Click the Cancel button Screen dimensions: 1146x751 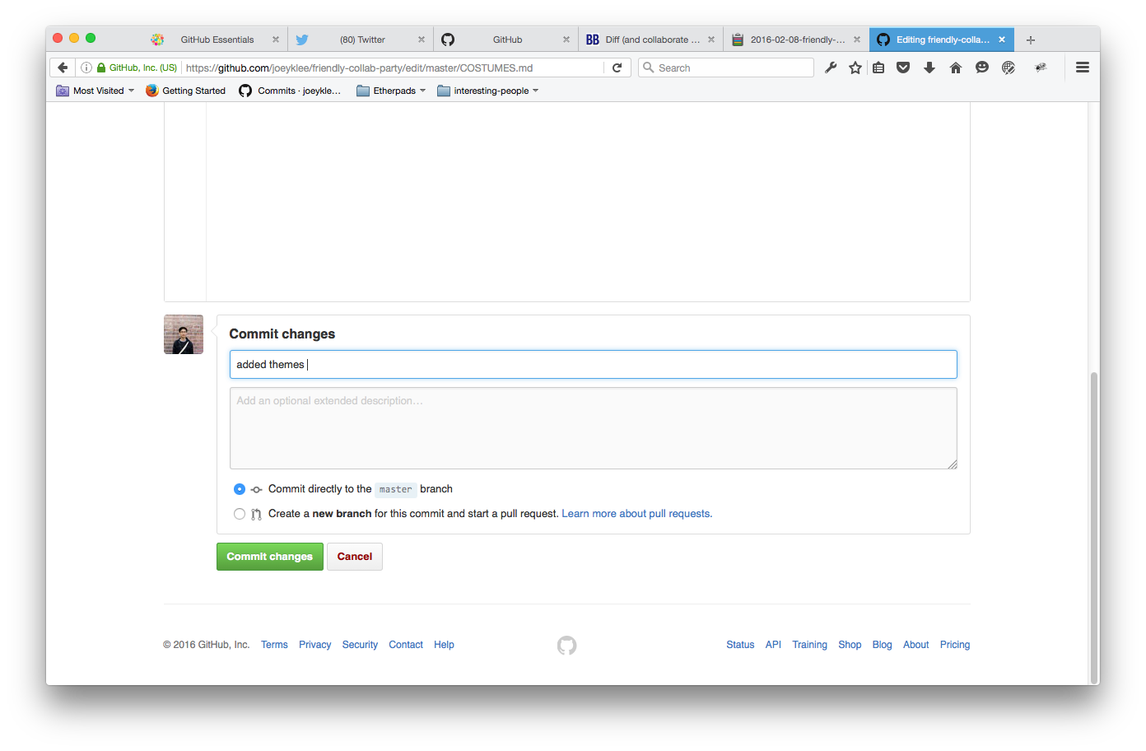[355, 557]
